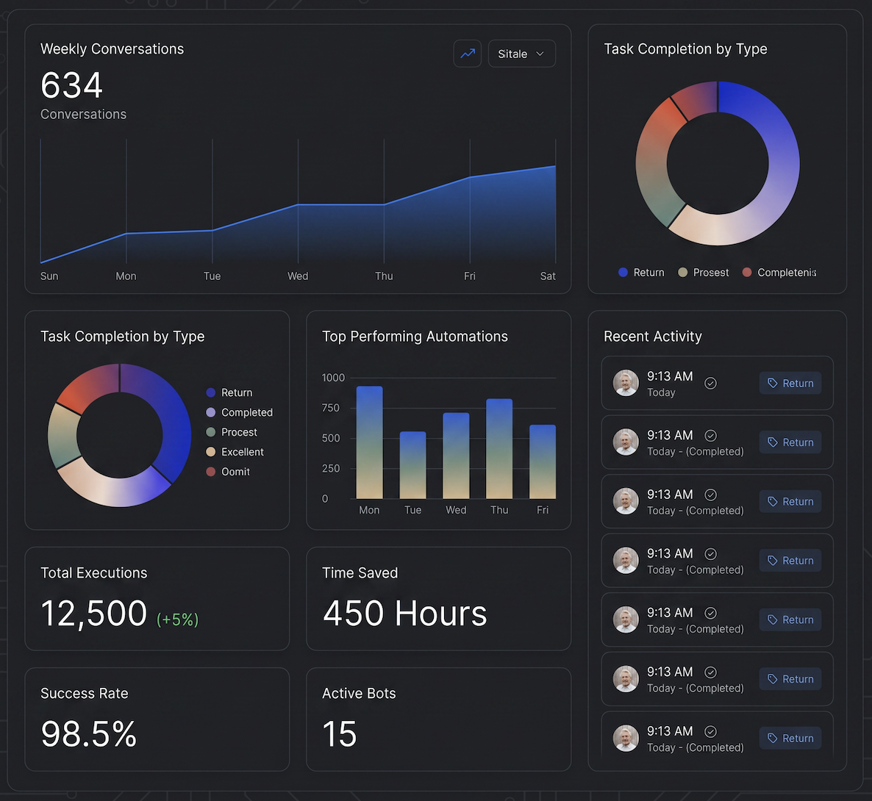
Task: Toggle the Excellent legend entry
Action: click(235, 452)
